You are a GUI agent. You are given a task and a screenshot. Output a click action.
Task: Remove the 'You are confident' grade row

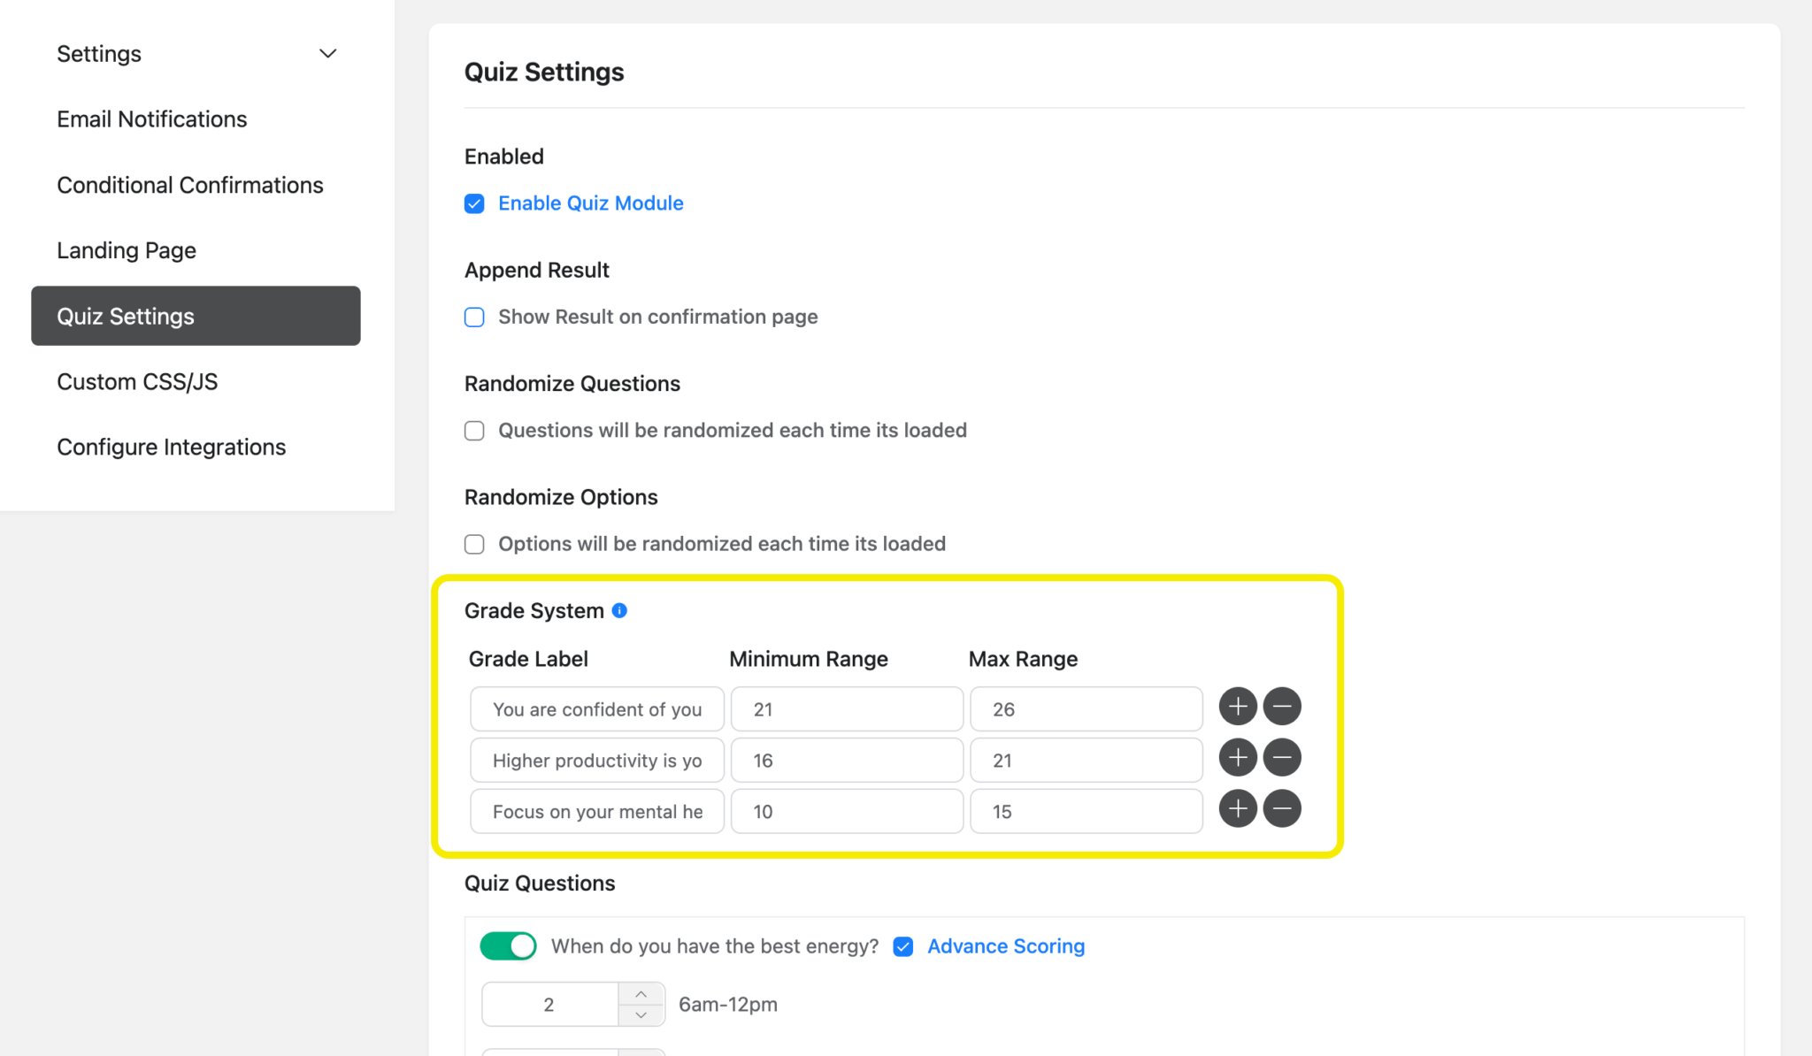[1282, 707]
